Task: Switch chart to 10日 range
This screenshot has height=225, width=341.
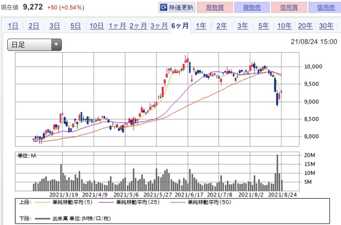Action: 96,26
